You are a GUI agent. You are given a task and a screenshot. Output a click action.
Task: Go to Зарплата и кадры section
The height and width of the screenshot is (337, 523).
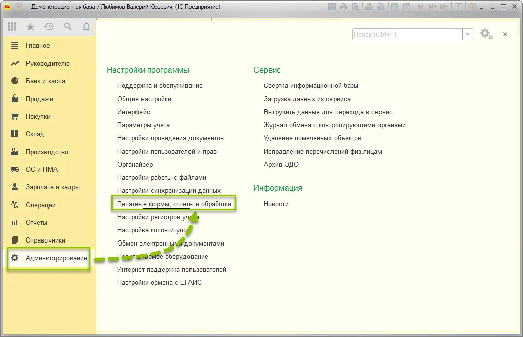click(x=53, y=187)
